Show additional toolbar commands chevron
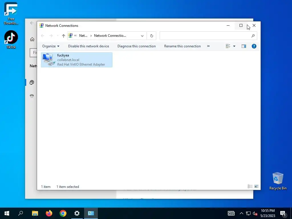 click(208, 46)
